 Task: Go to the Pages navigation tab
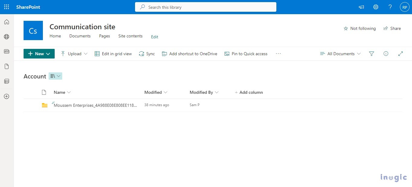tap(105, 36)
